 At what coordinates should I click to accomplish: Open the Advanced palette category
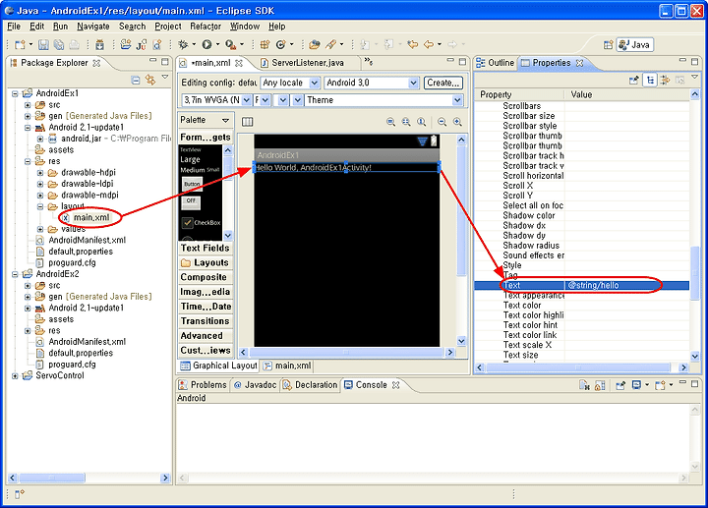coord(206,336)
